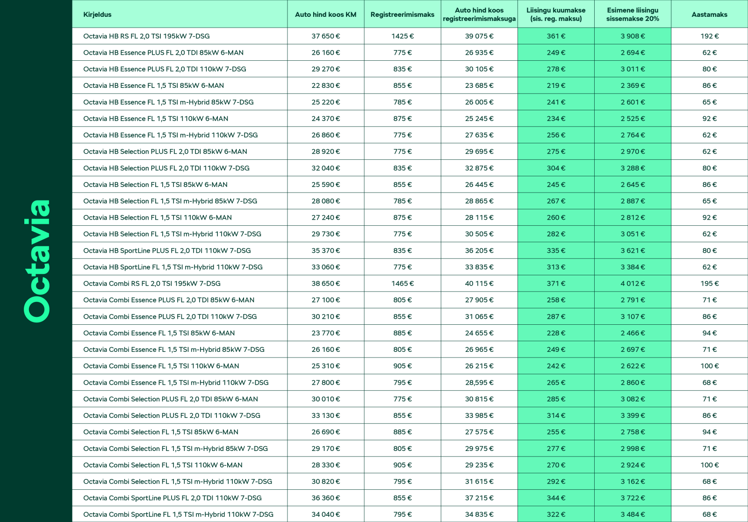
Task: Select Octavia HB Essence FL 1,5 TSI 110kW 6-MAN
Action: pos(156,118)
